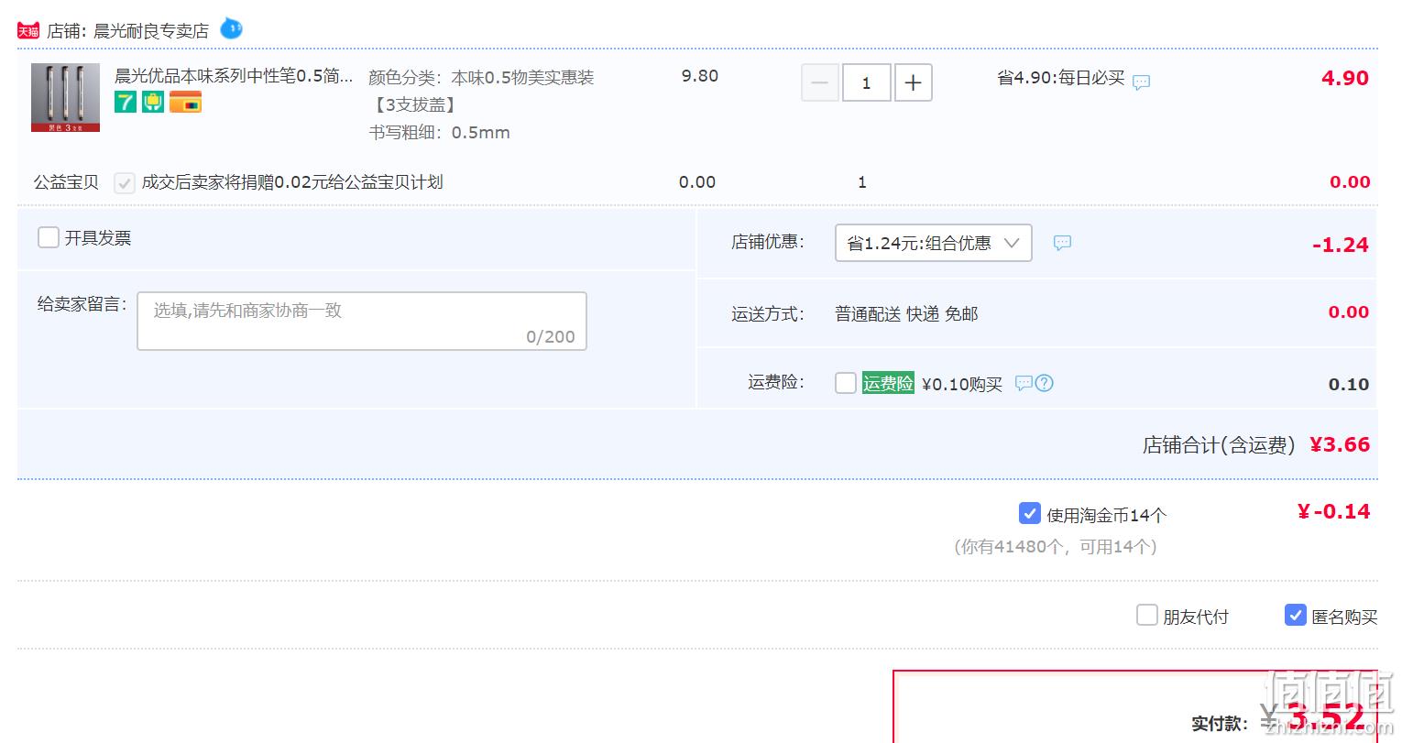Image resolution: width=1402 pixels, height=743 pixels.
Task: Click the quantity input field showing 1
Action: pyautogui.click(x=867, y=82)
